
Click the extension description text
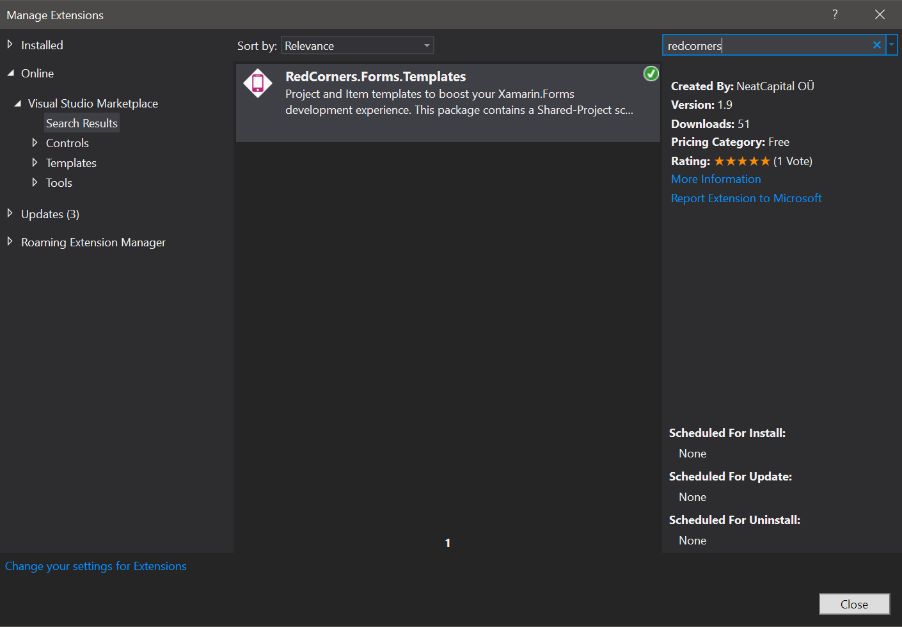tap(459, 102)
